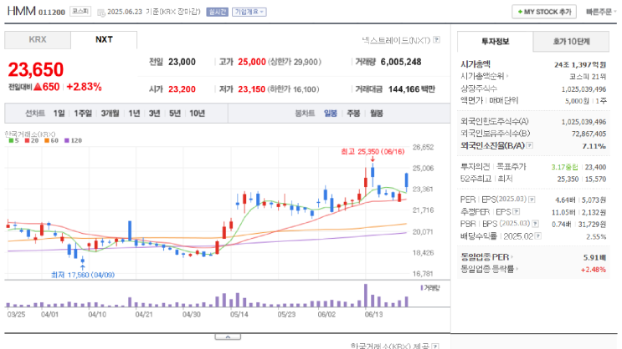
Task: Expand the 빠른주문 dropdown
Action: tap(601, 12)
